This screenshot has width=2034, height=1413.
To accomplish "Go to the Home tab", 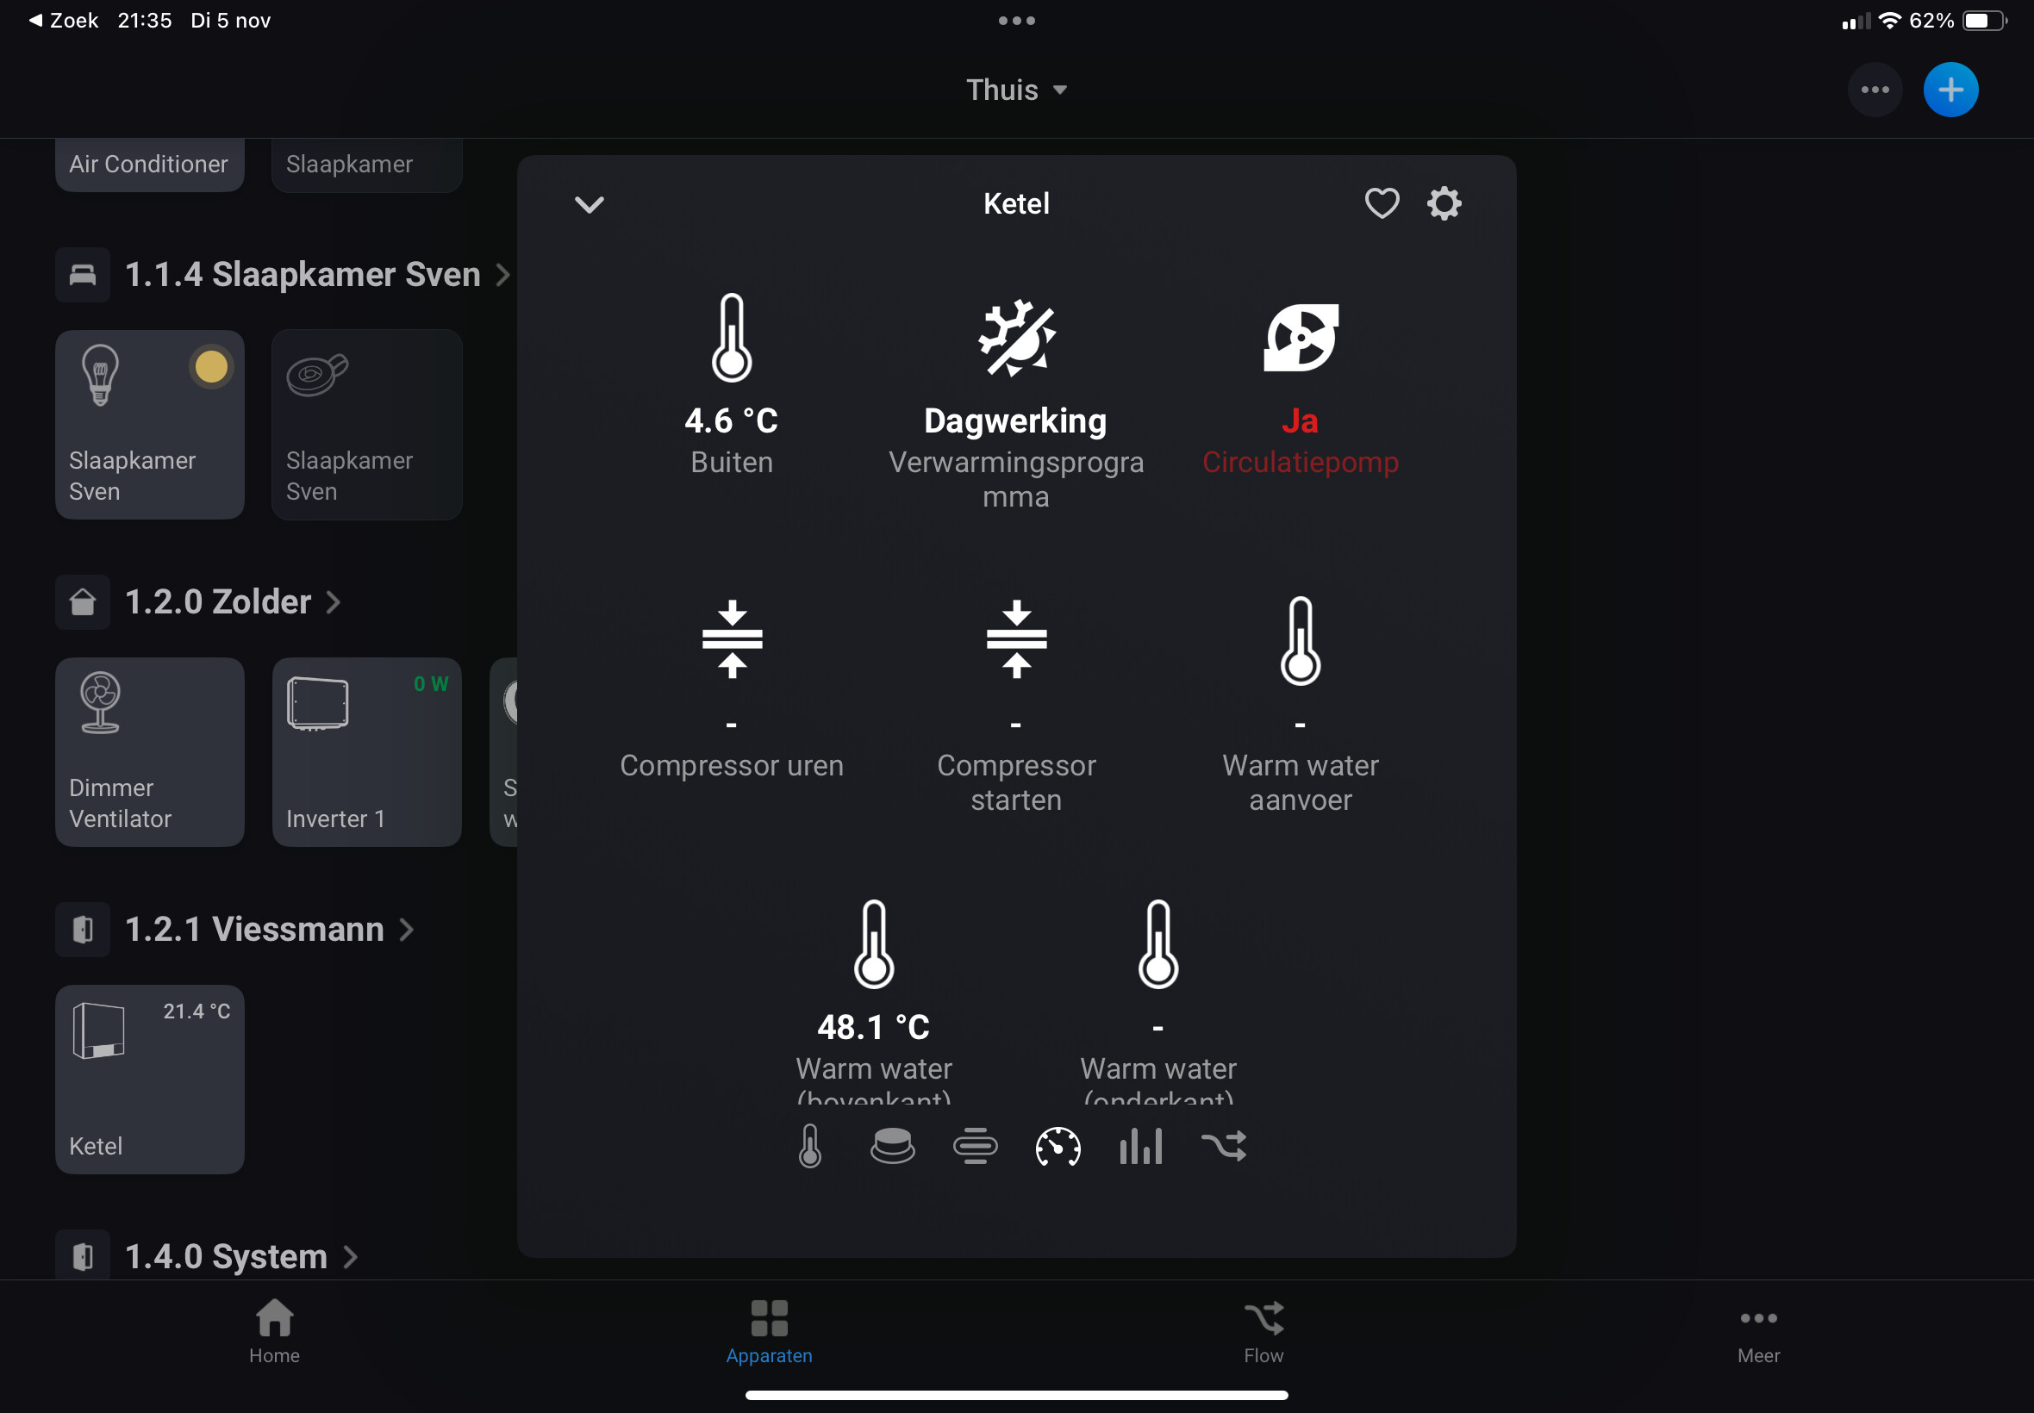I will point(275,1330).
